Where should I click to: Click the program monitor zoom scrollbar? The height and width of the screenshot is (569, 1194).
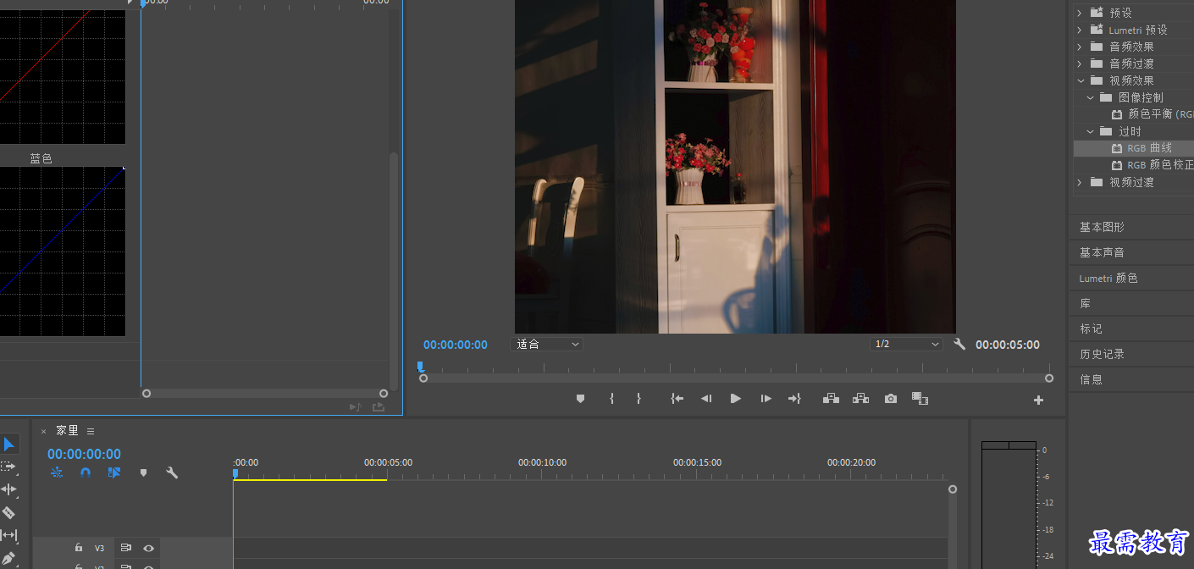(736, 378)
